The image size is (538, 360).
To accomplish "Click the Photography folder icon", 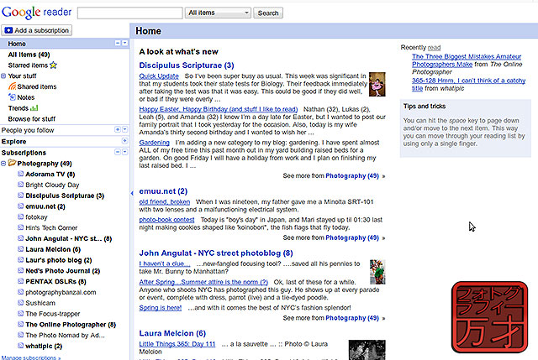I will pos(12,163).
